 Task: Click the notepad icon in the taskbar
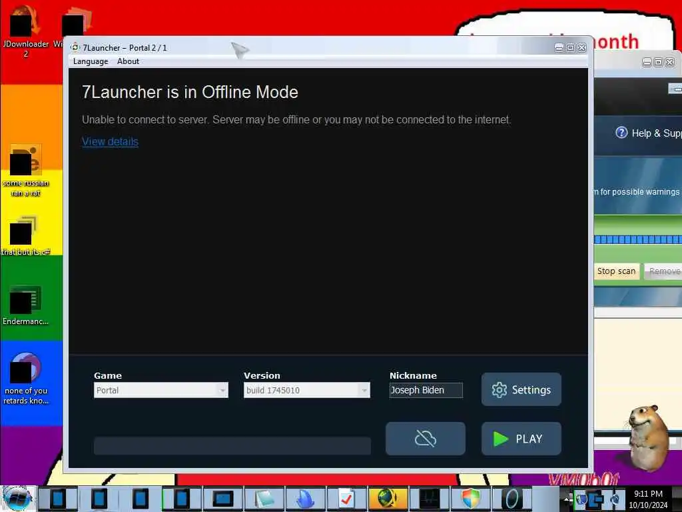coord(264,499)
